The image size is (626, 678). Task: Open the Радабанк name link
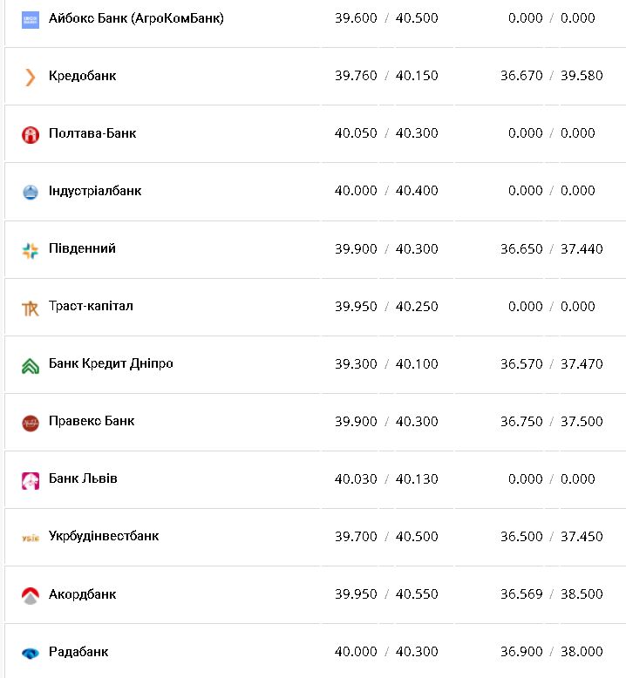[x=78, y=652]
